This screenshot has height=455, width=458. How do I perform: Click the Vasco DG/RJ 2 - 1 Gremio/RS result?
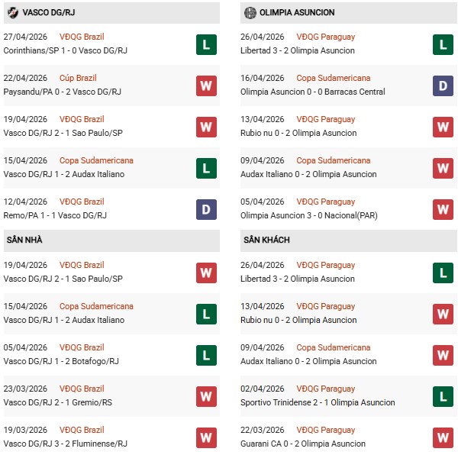pos(60,402)
